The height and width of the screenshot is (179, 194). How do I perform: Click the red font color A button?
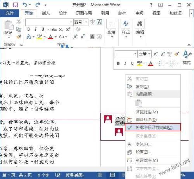pyautogui.click(x=50, y=37)
